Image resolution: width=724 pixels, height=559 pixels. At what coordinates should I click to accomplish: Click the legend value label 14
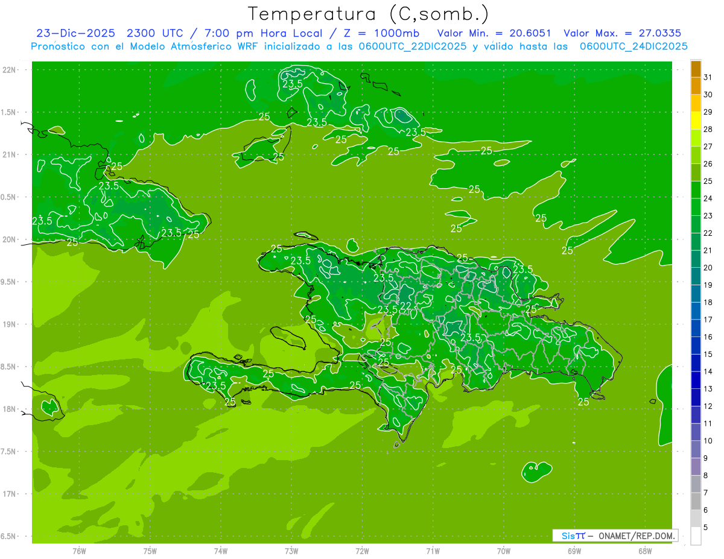coord(708,371)
